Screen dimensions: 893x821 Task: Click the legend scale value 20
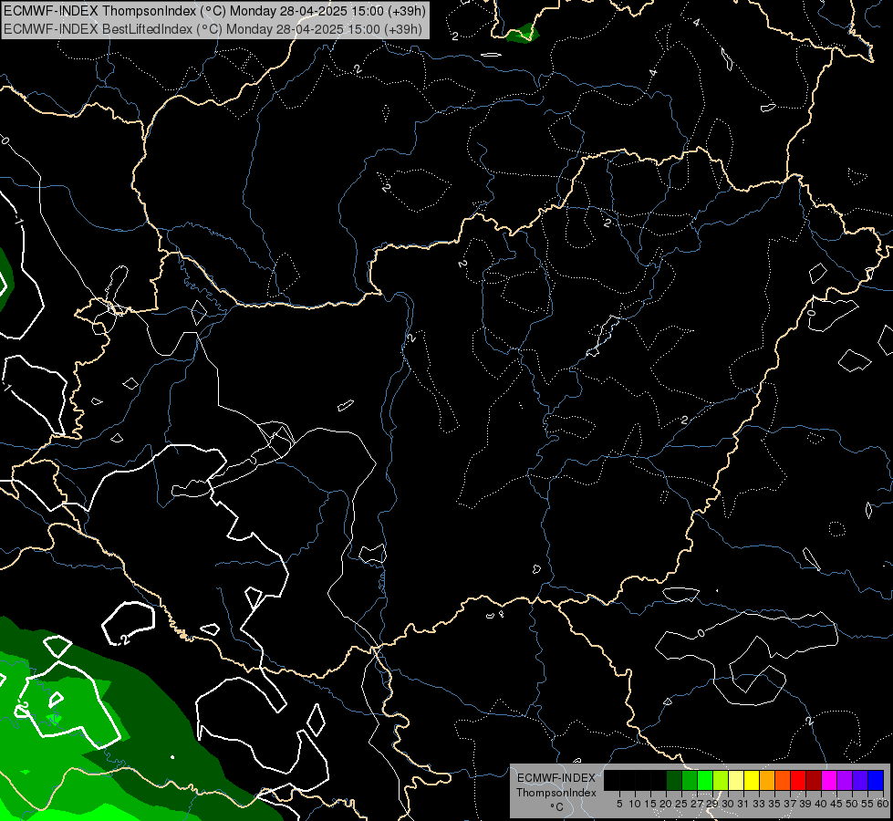pyautogui.click(x=666, y=804)
